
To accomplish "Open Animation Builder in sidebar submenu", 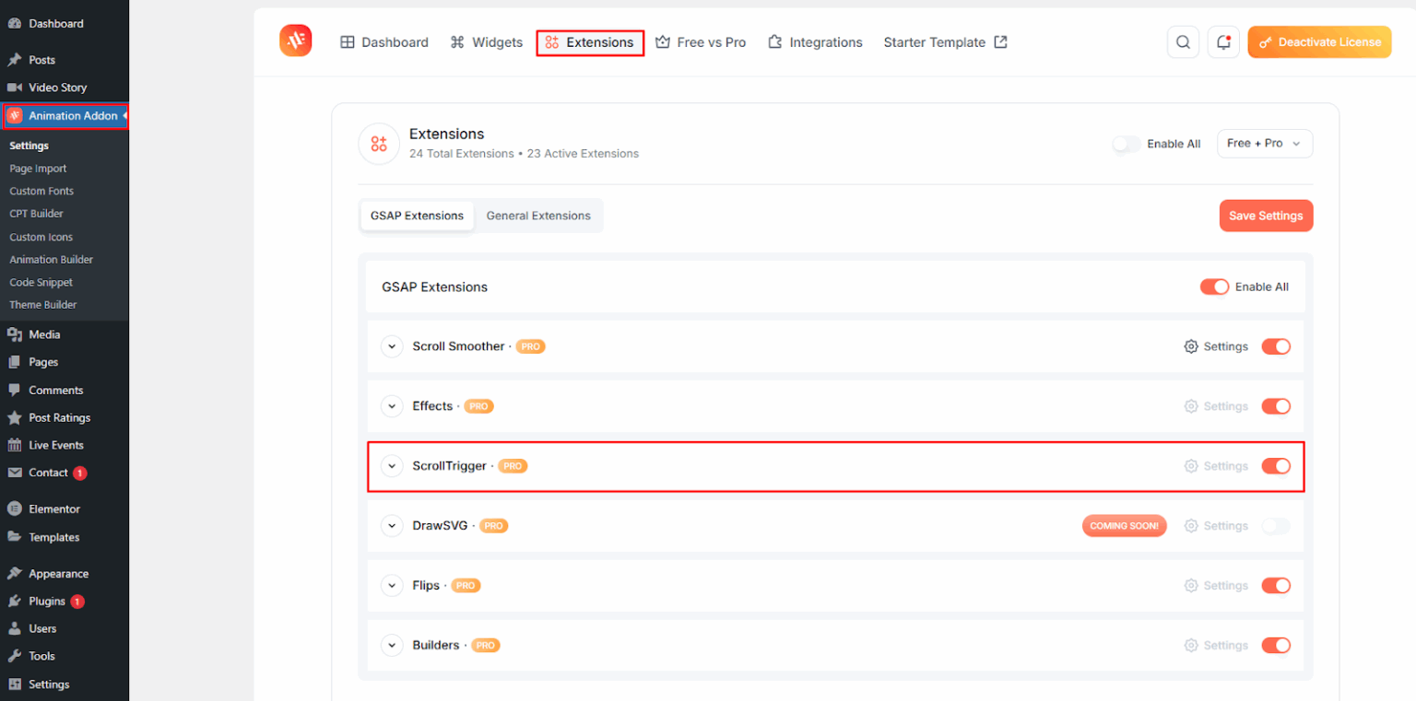I will (x=52, y=260).
